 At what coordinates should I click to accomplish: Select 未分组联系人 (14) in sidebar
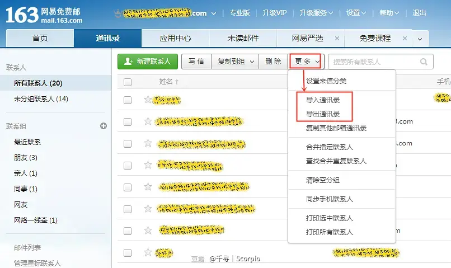[55, 99]
